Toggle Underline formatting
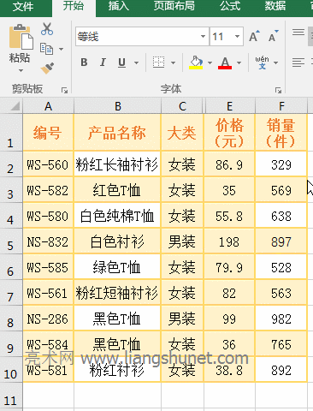The image size is (313, 411). point(121,63)
